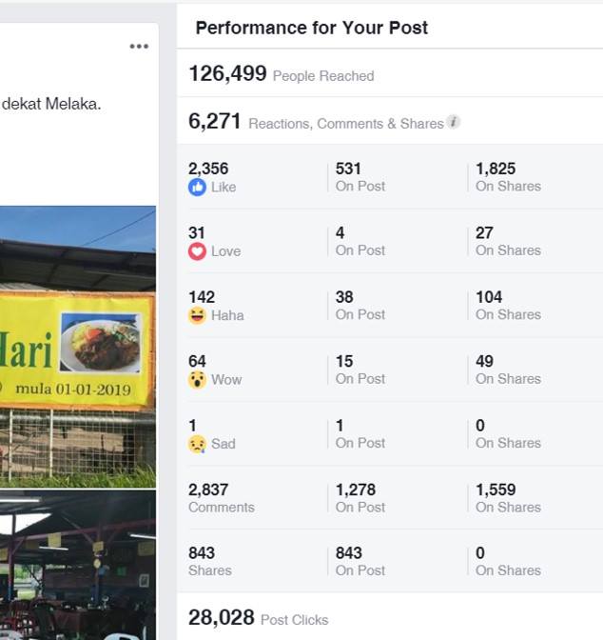Open the three-dot post options menu
The width and height of the screenshot is (603, 640).
[139, 46]
